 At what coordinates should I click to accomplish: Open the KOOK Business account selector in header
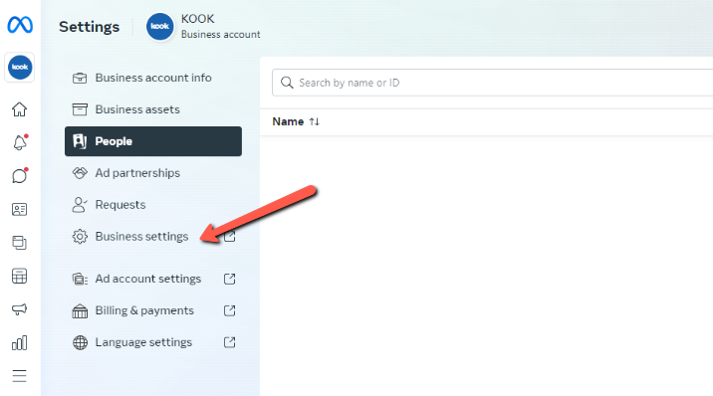tap(203, 26)
